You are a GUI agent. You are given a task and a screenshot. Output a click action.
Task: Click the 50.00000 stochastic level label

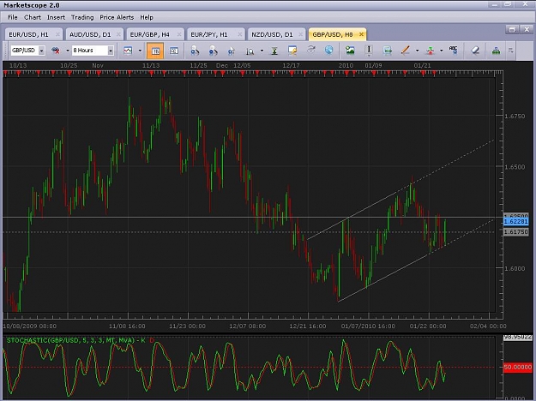click(x=517, y=368)
